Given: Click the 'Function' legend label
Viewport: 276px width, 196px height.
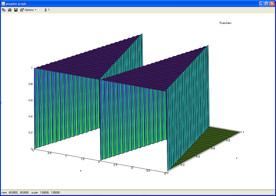Looking at the screenshot, I should click(225, 23).
